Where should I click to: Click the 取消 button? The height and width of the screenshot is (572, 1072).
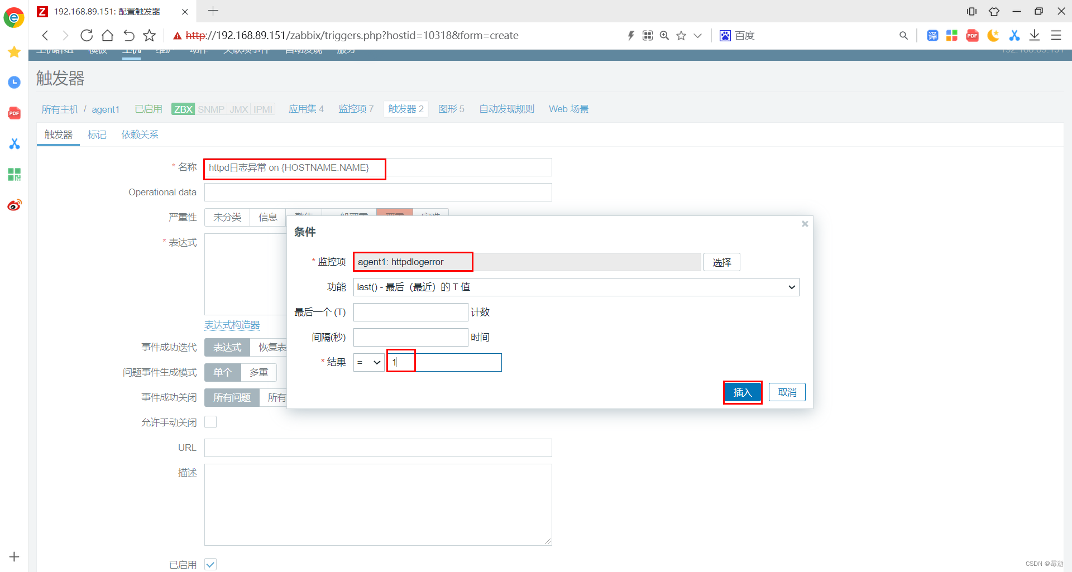point(787,392)
